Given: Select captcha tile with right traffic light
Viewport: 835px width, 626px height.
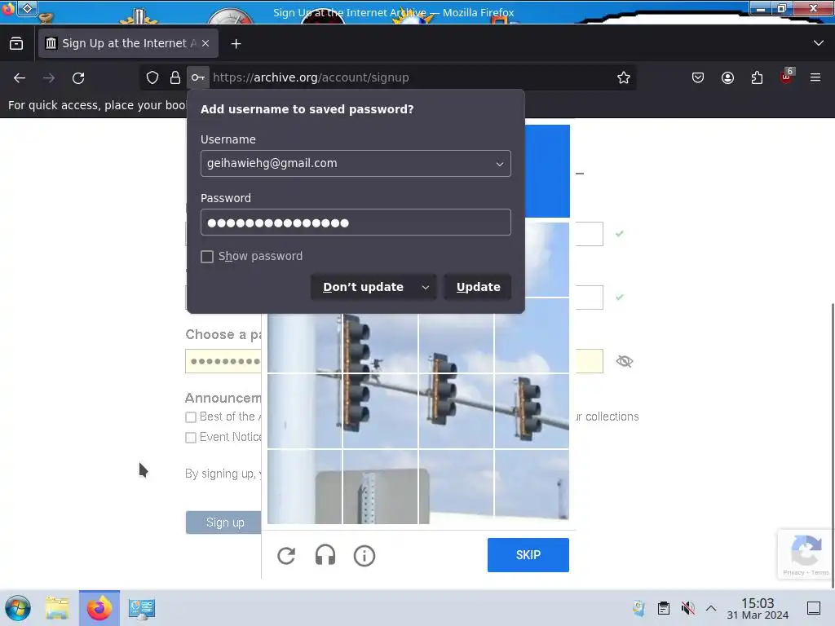Looking at the screenshot, I should click(532, 412).
